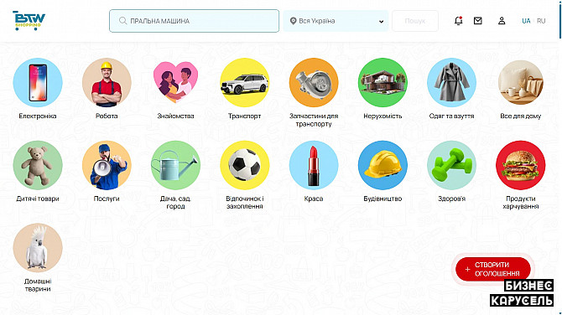562x315 pixels.
Task: Open the Продукти харчування burger icon
Action: 520,165
